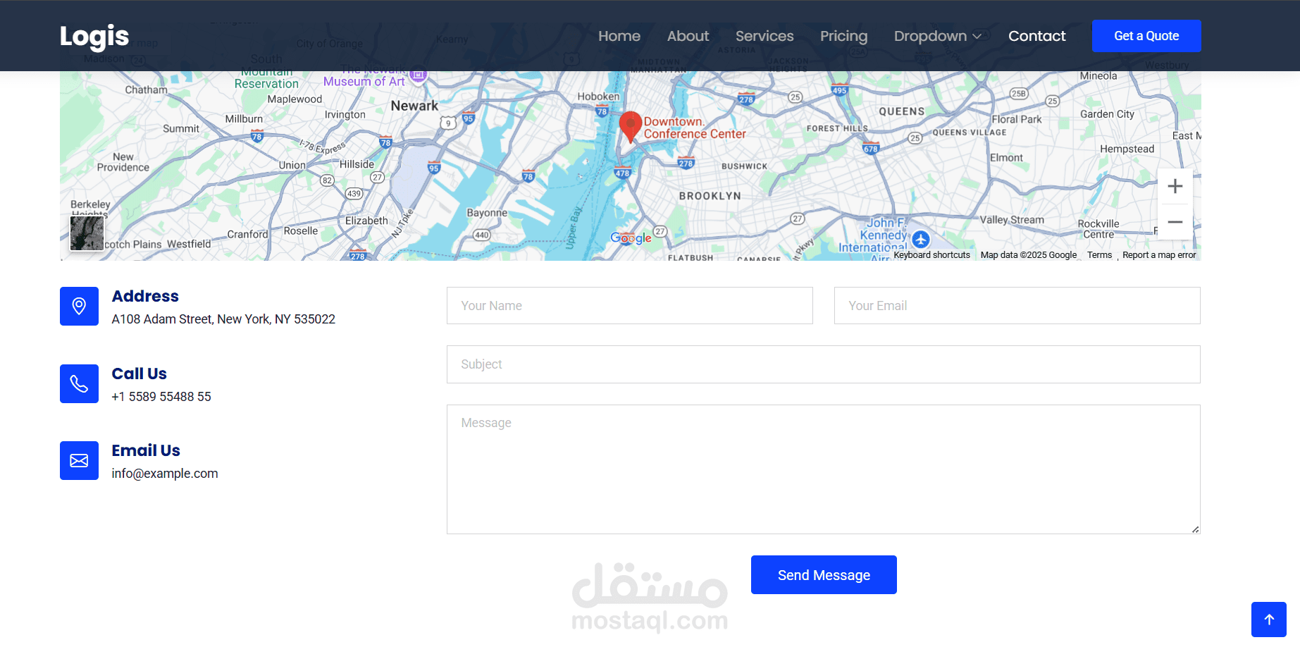The image size is (1300, 647).
Task: Click the Downtown Conference Center map label
Action: coord(695,128)
